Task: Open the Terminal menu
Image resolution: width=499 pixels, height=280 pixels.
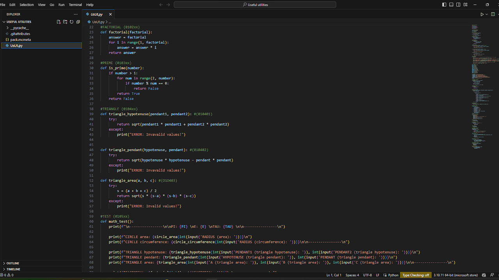Action: click(75, 5)
